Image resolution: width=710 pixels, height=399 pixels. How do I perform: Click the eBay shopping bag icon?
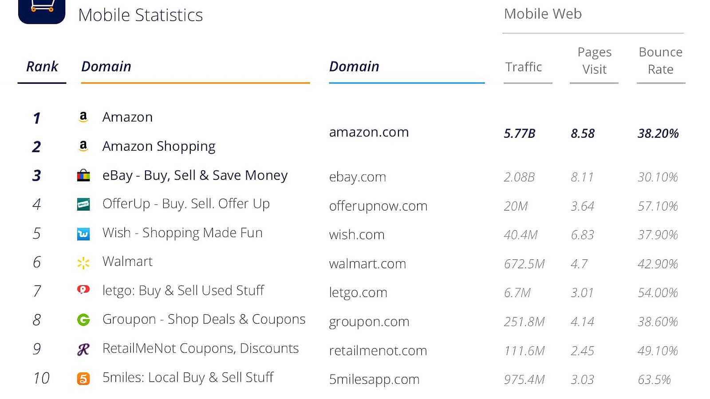click(x=83, y=176)
